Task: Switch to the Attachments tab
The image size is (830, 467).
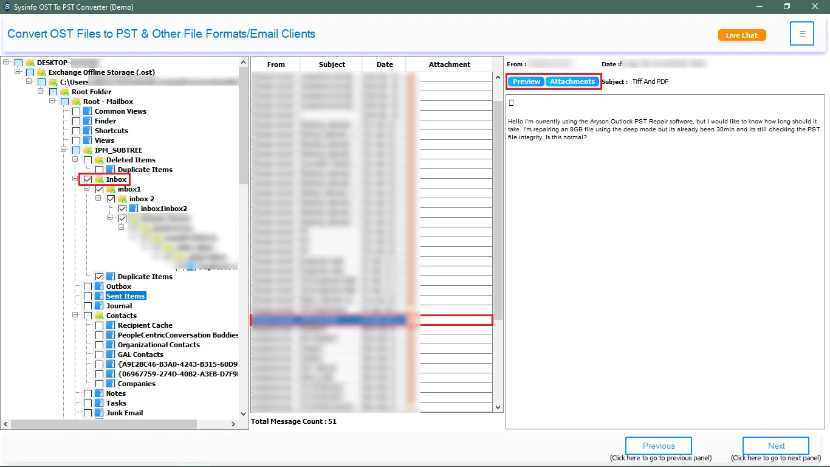Action: 572,81
